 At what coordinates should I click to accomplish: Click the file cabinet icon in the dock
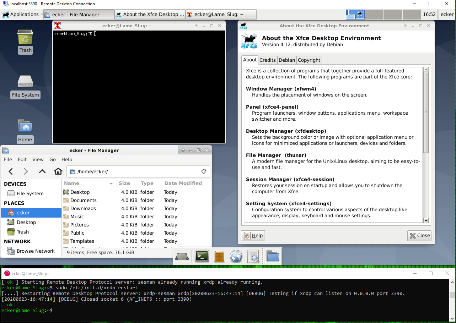219,256
